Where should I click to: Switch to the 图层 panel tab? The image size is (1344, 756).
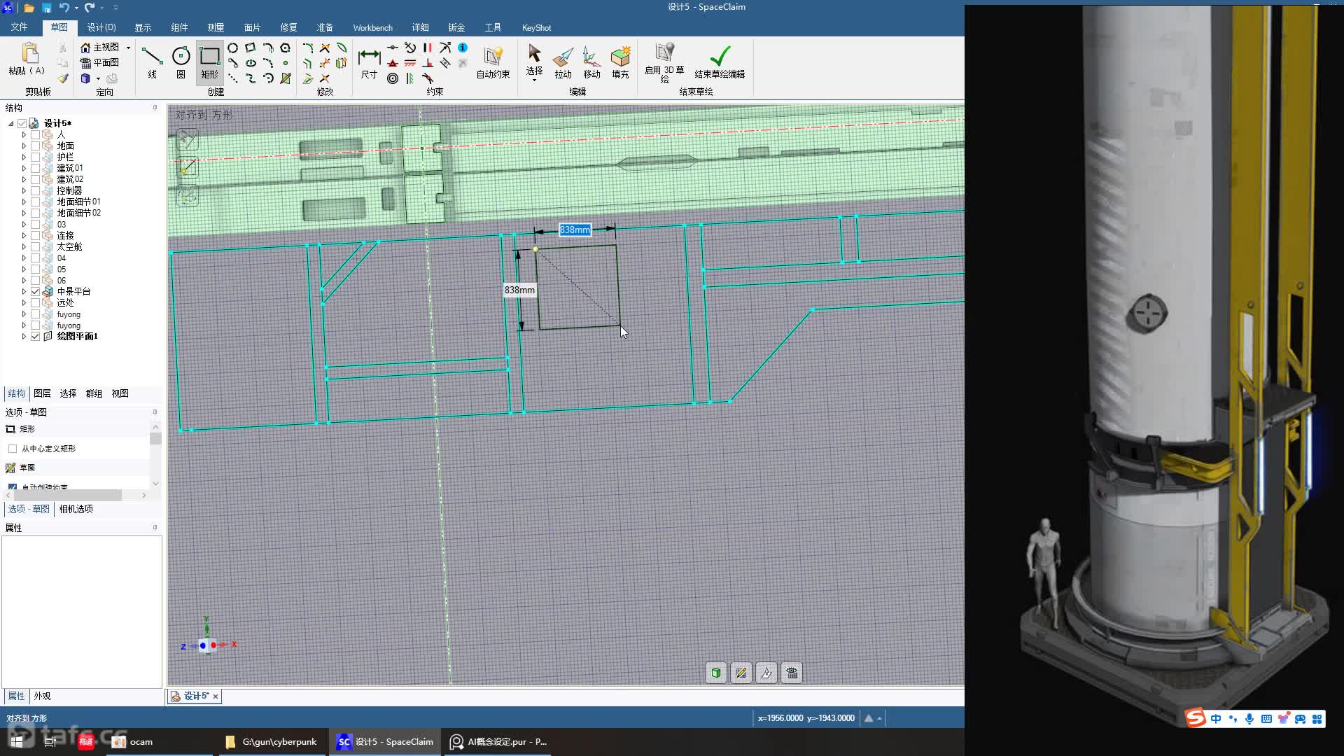(x=42, y=393)
